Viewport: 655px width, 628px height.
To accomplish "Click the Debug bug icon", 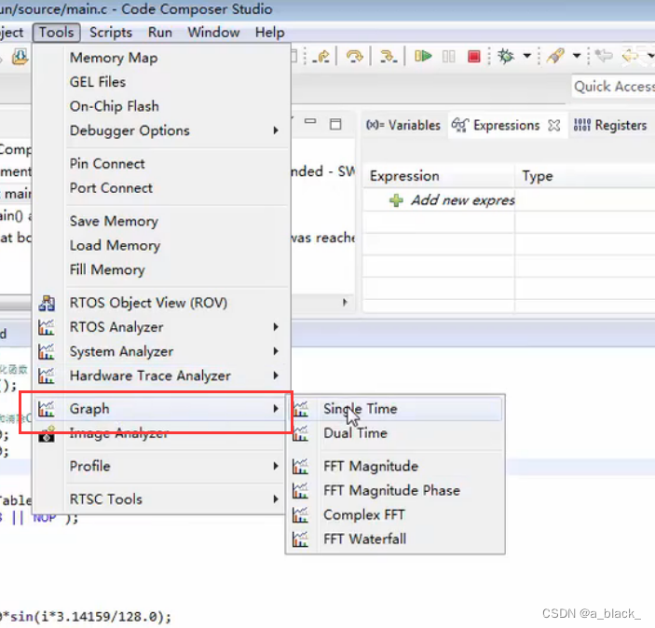I will (x=506, y=56).
